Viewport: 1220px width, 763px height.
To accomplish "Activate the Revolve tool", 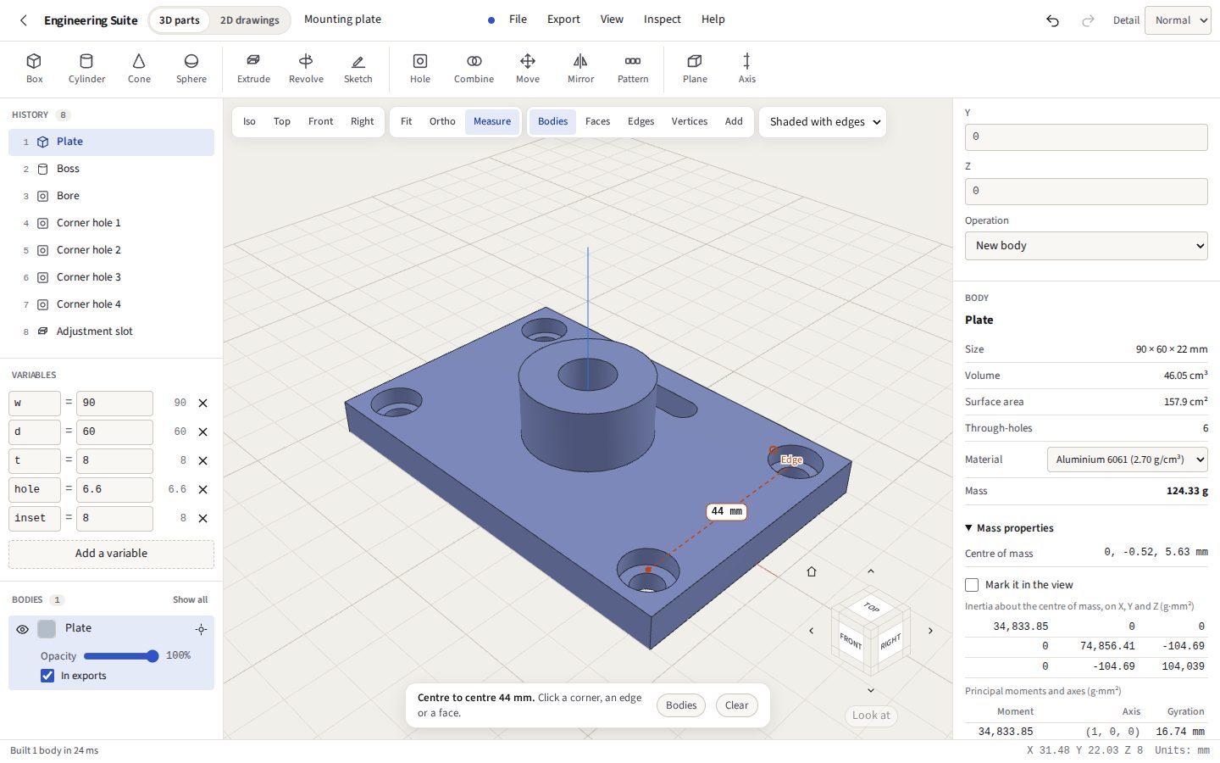I will (x=306, y=69).
